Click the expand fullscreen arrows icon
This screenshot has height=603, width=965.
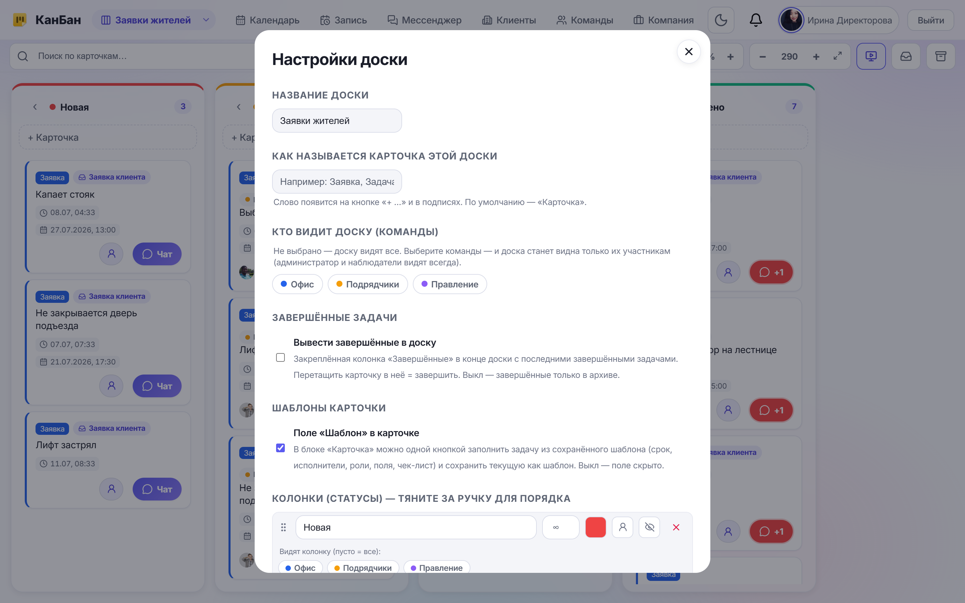click(x=838, y=56)
